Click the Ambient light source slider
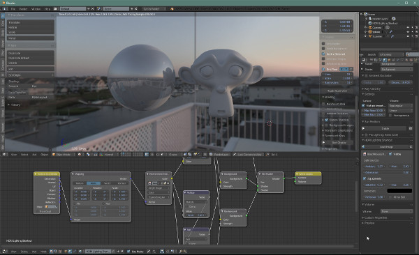This screenshot has height=255, width=419. (x=374, y=167)
